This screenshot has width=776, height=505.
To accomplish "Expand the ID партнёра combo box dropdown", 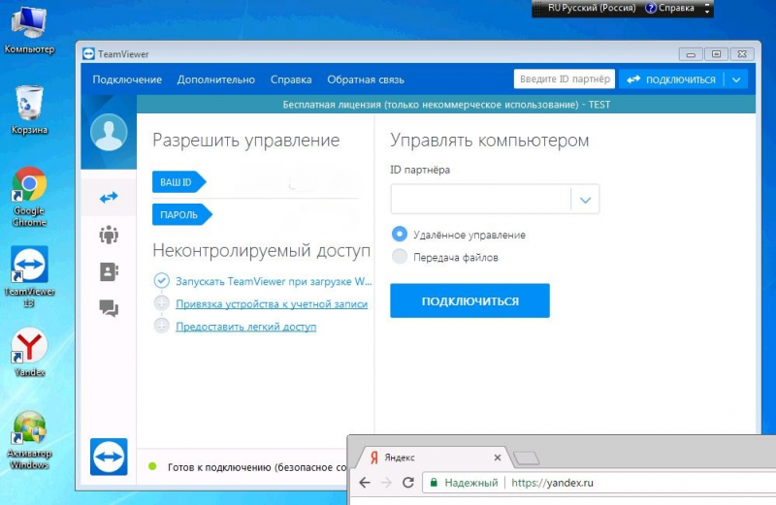I will click(585, 200).
